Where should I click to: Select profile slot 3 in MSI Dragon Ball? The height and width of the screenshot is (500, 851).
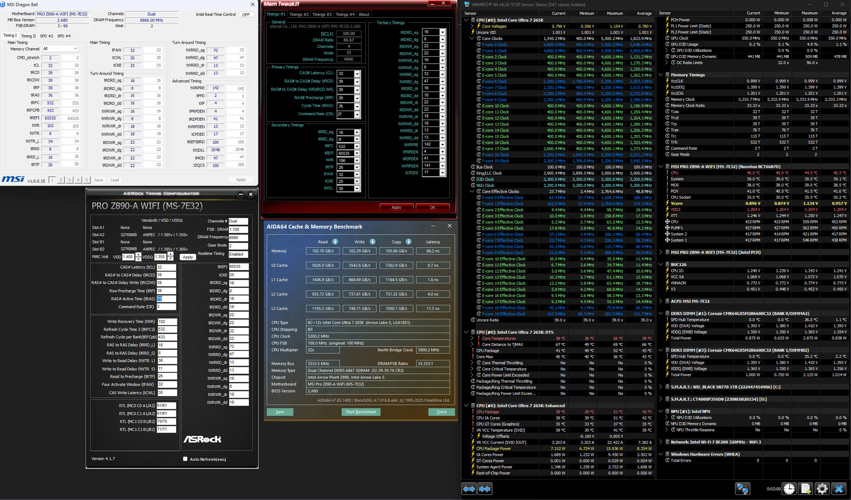click(69, 180)
